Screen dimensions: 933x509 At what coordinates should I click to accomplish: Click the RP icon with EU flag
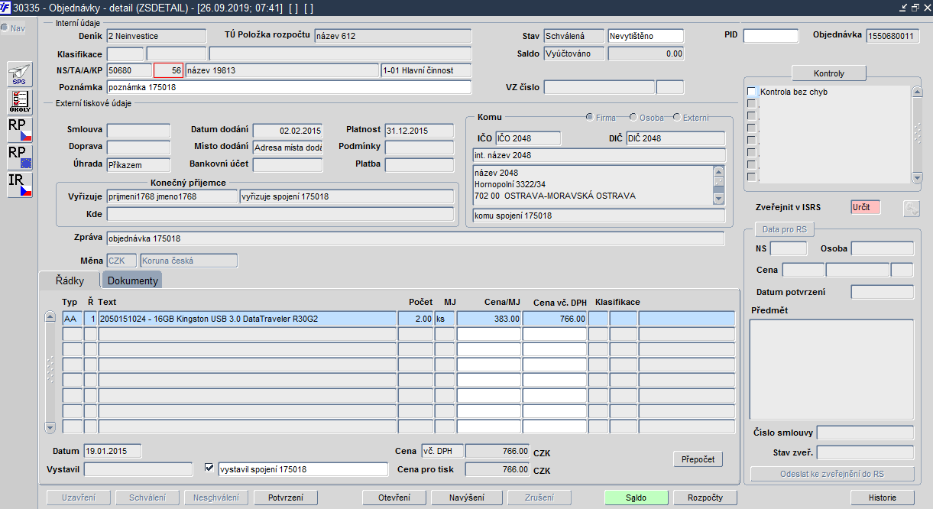point(19,157)
